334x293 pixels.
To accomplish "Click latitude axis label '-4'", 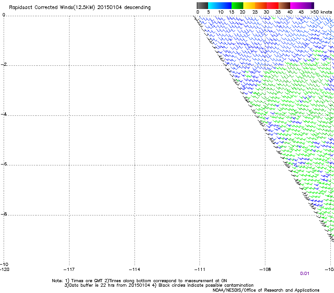I will pos(4,114).
